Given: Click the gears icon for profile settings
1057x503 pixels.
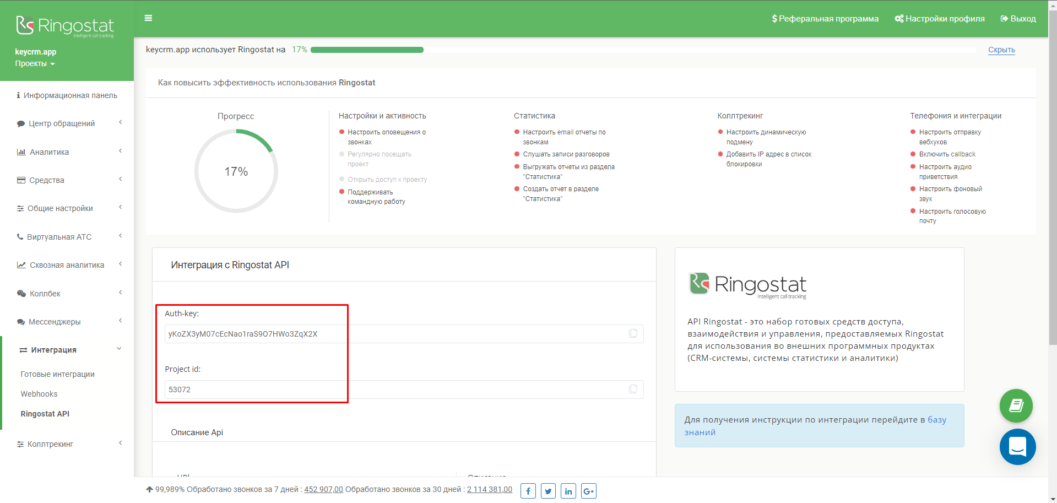Looking at the screenshot, I should pyautogui.click(x=899, y=19).
